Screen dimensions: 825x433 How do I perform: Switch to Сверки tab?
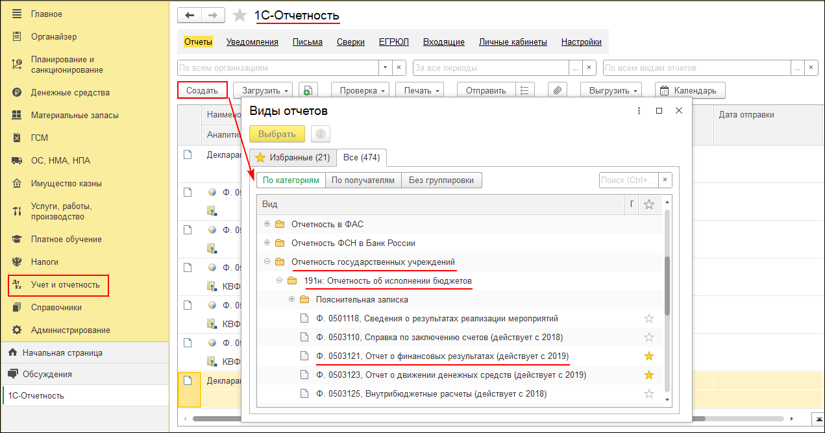click(x=351, y=42)
